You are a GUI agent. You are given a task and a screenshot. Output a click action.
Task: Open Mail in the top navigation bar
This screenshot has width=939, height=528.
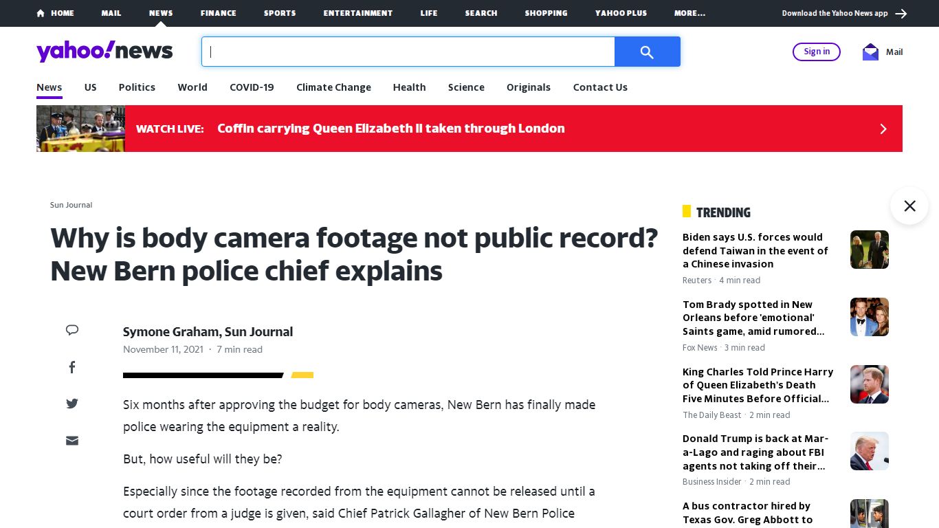point(111,13)
